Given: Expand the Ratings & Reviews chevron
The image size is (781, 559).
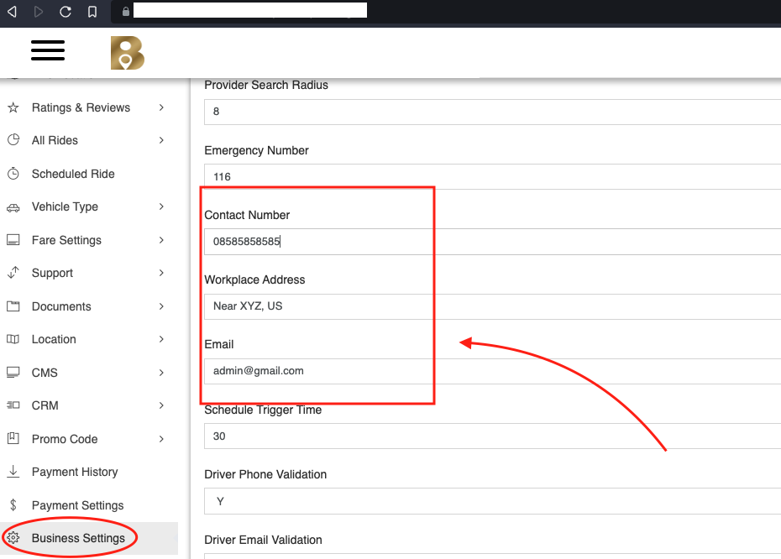Looking at the screenshot, I should (161, 107).
